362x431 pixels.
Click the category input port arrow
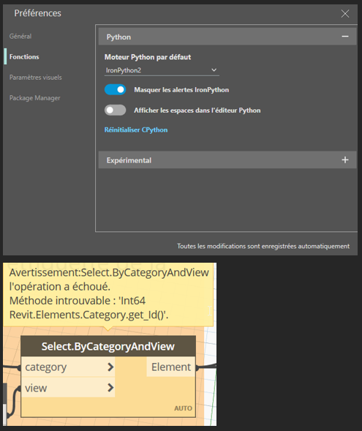110,367
